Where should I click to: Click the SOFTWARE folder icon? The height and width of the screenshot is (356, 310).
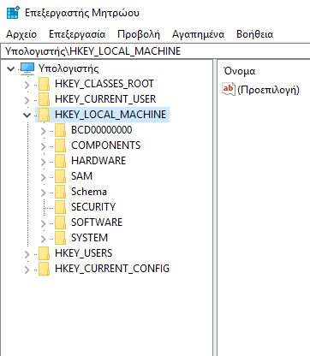coord(60,222)
